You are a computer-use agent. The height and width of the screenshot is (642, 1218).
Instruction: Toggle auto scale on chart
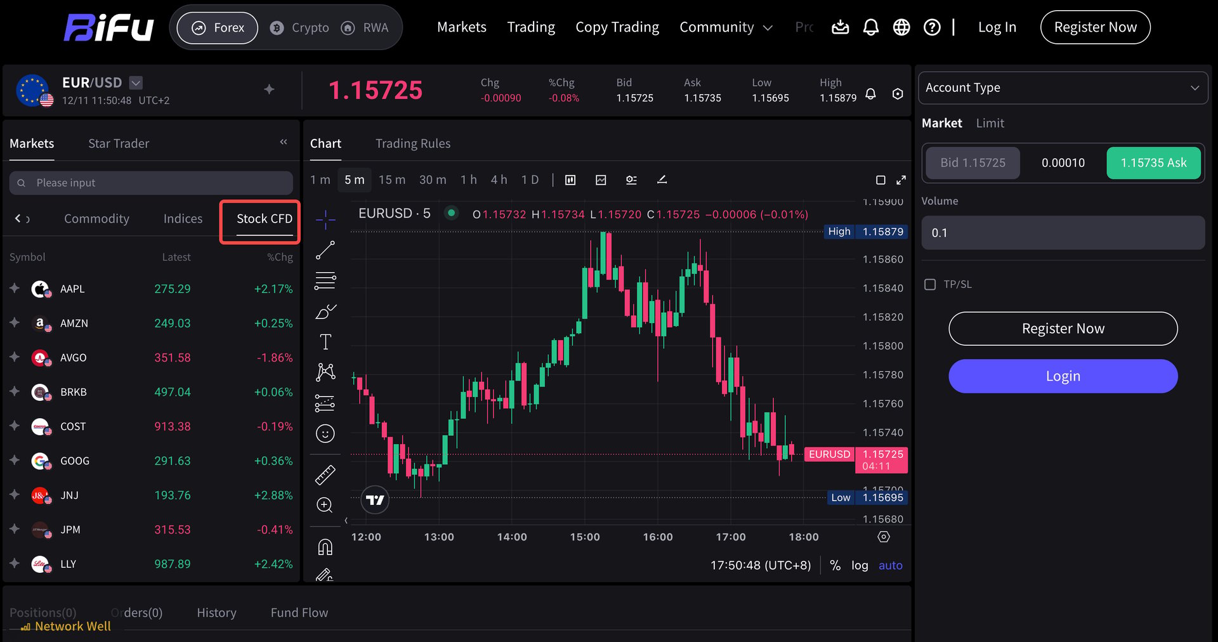(890, 565)
